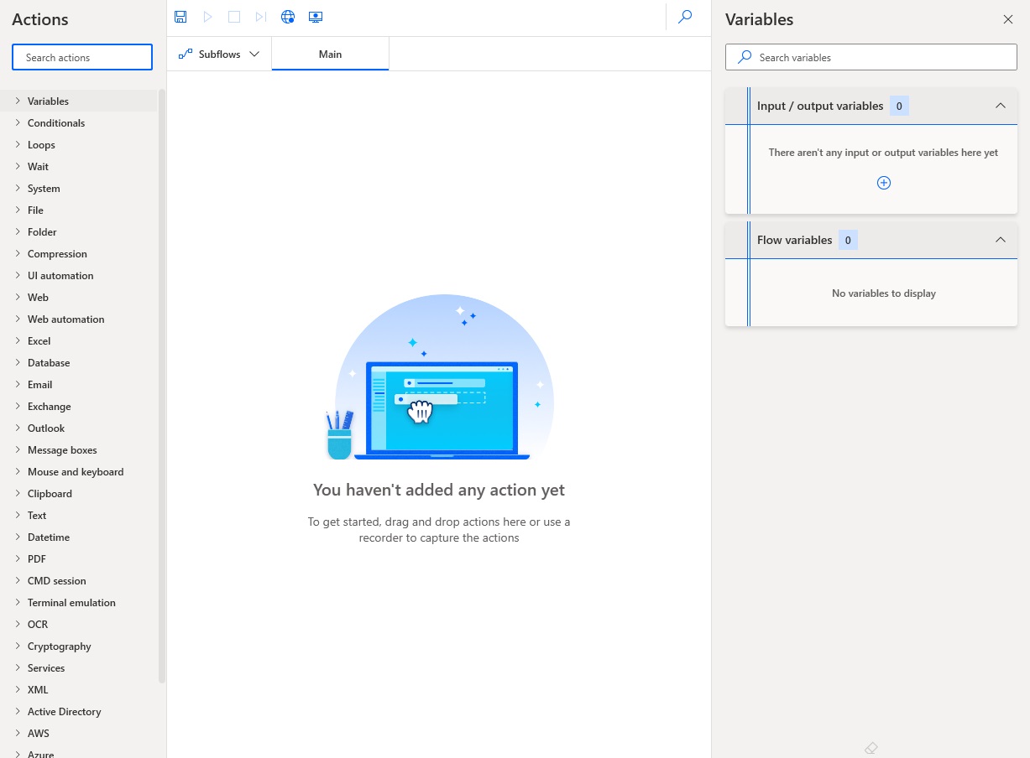Switch to the Main tab

[x=330, y=54]
